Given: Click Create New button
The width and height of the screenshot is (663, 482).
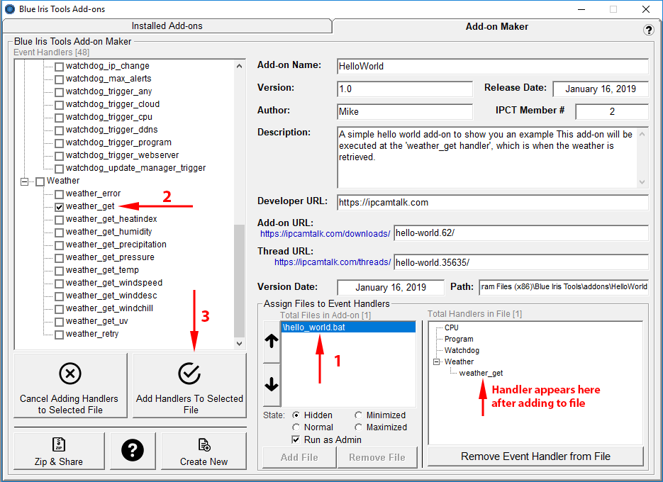Looking at the screenshot, I should pos(204,451).
